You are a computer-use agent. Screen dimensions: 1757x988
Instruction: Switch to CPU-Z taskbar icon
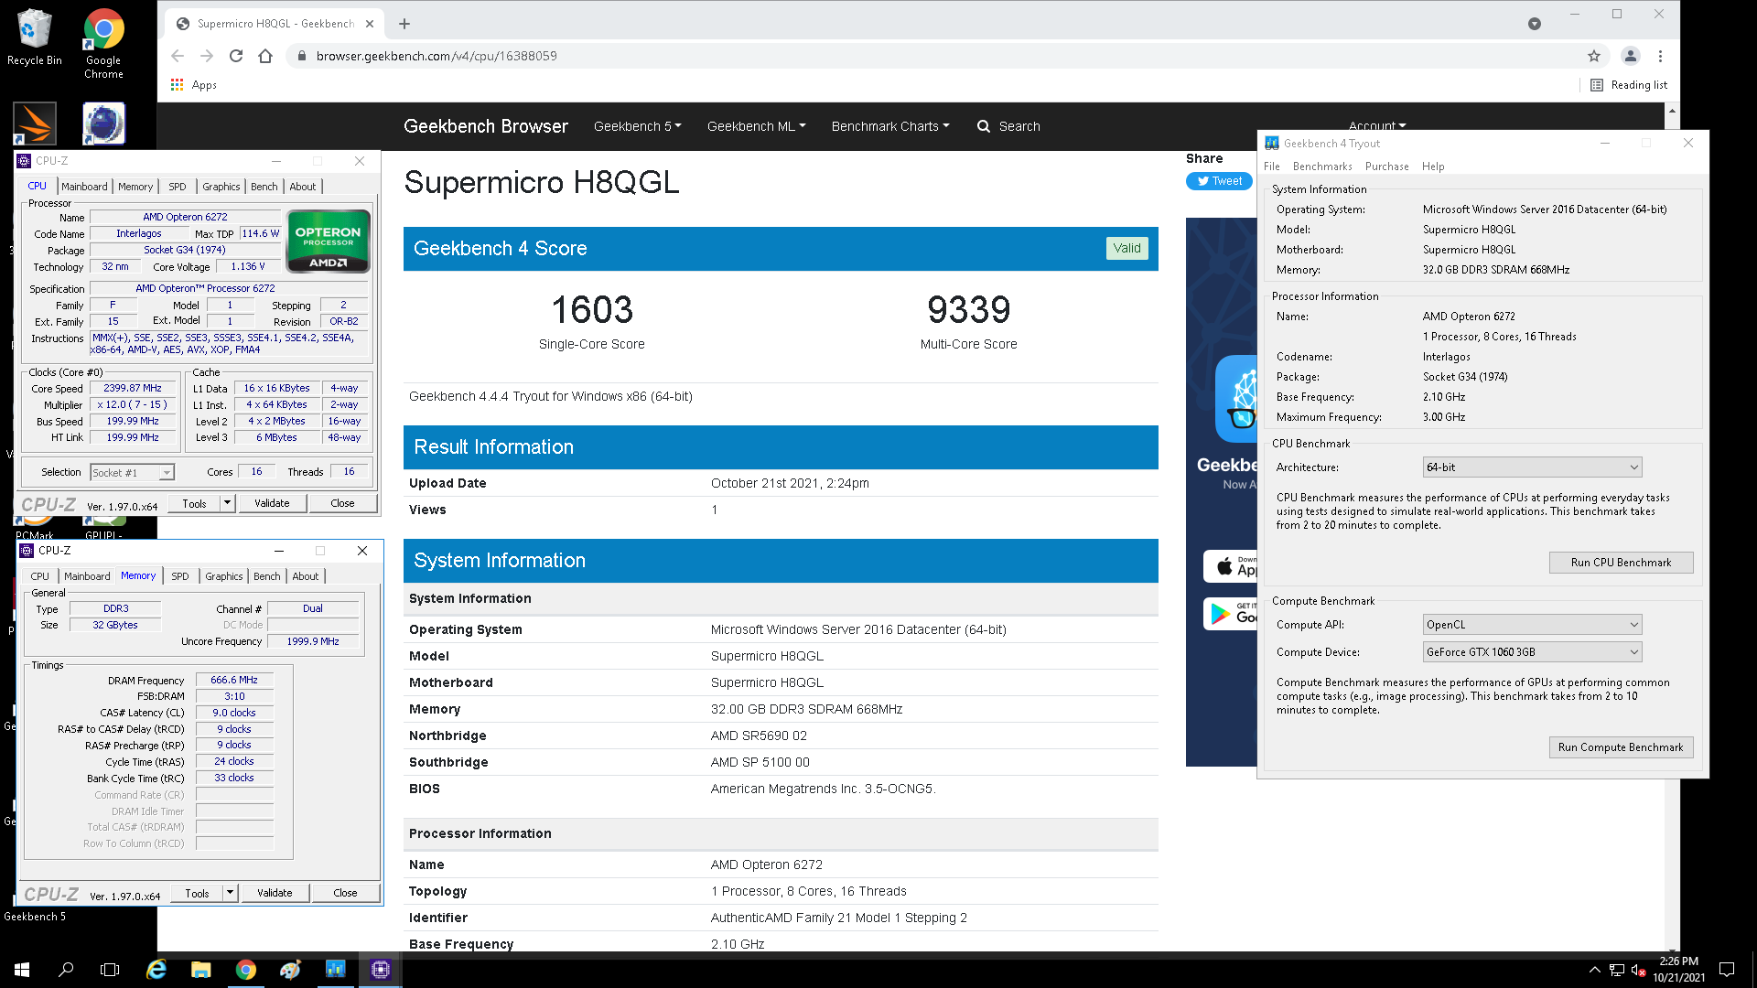[381, 970]
